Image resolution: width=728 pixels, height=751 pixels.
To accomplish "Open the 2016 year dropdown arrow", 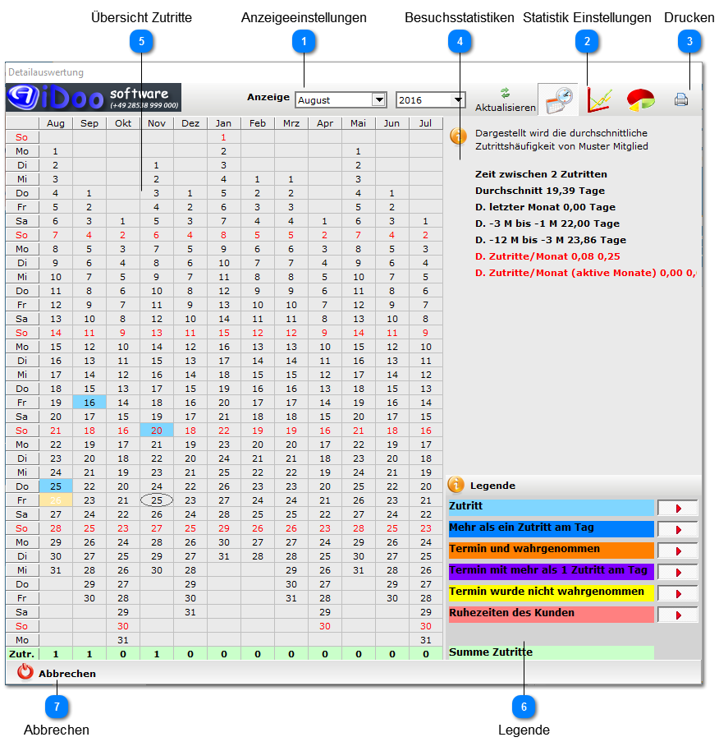I will [458, 99].
